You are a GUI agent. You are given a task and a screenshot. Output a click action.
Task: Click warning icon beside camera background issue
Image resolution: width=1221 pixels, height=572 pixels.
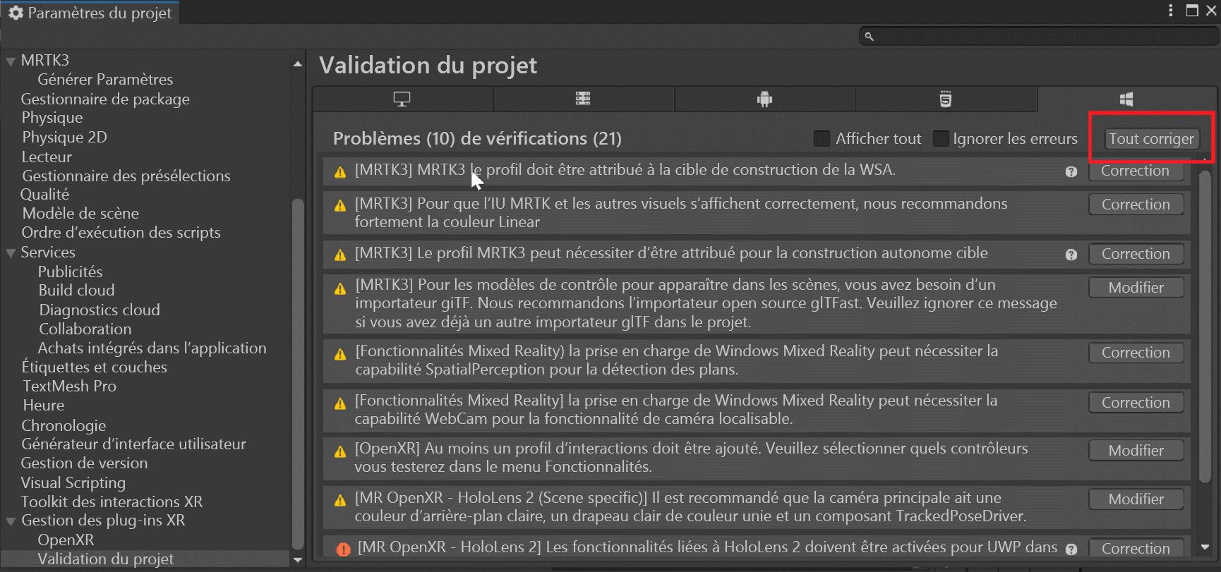click(x=340, y=500)
